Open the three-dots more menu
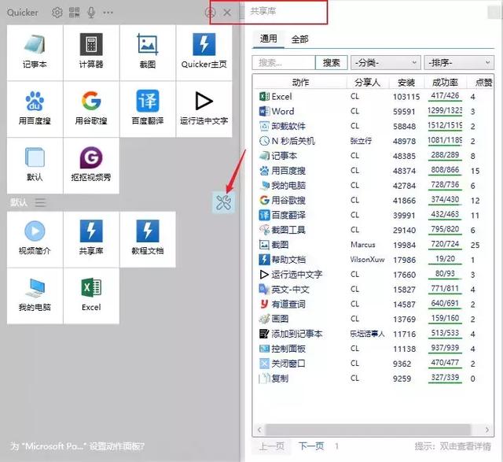The image size is (503, 462). [x=108, y=13]
